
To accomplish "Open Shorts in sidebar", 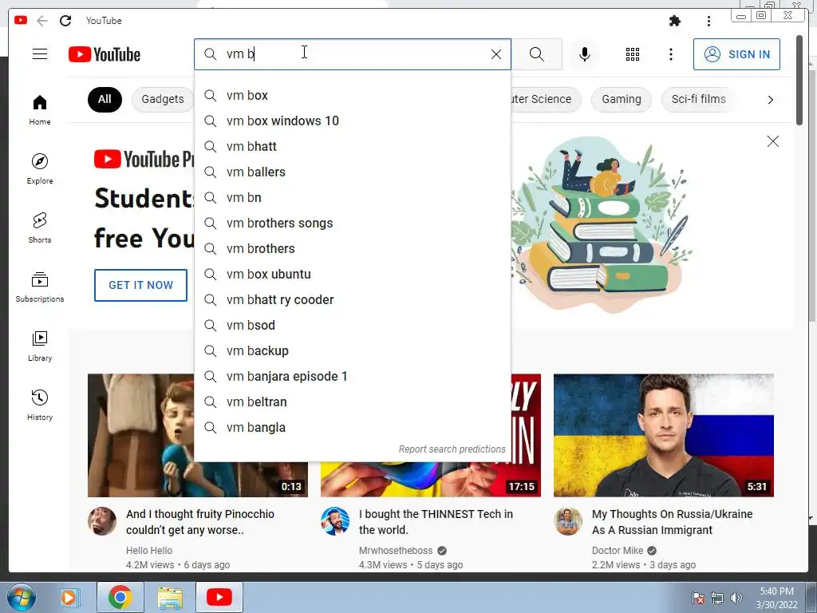I will click(x=40, y=227).
